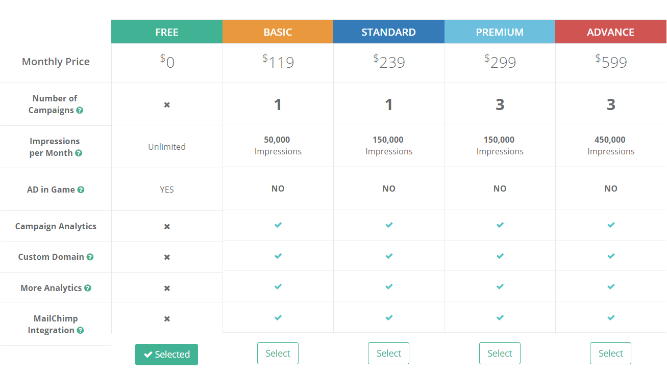Click the MailChimp Integration help icon
The height and width of the screenshot is (377, 667).
80,331
